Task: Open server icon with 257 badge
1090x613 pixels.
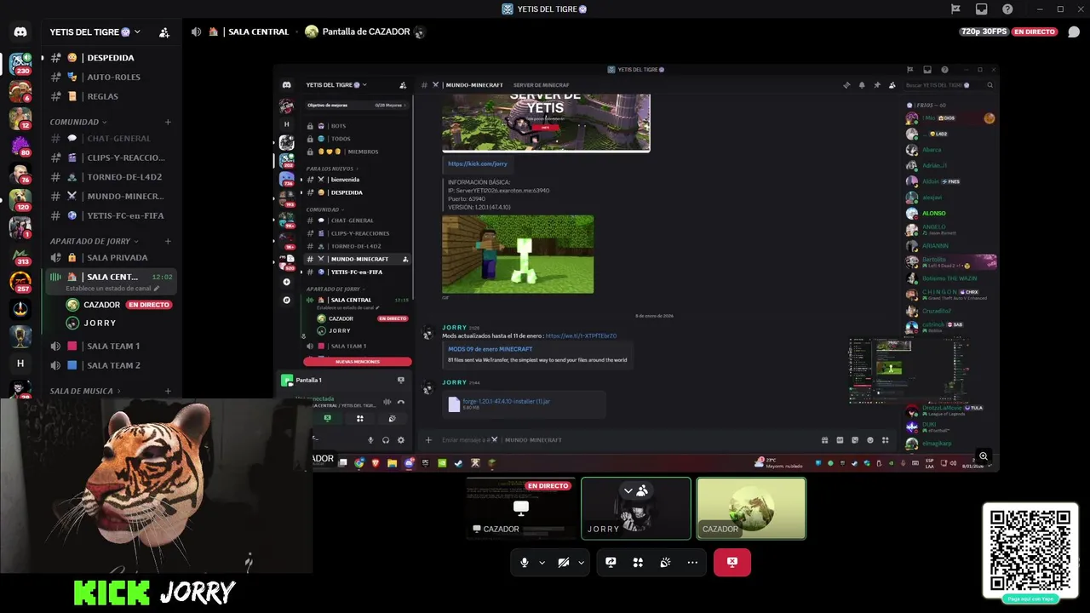Action: [x=20, y=282]
